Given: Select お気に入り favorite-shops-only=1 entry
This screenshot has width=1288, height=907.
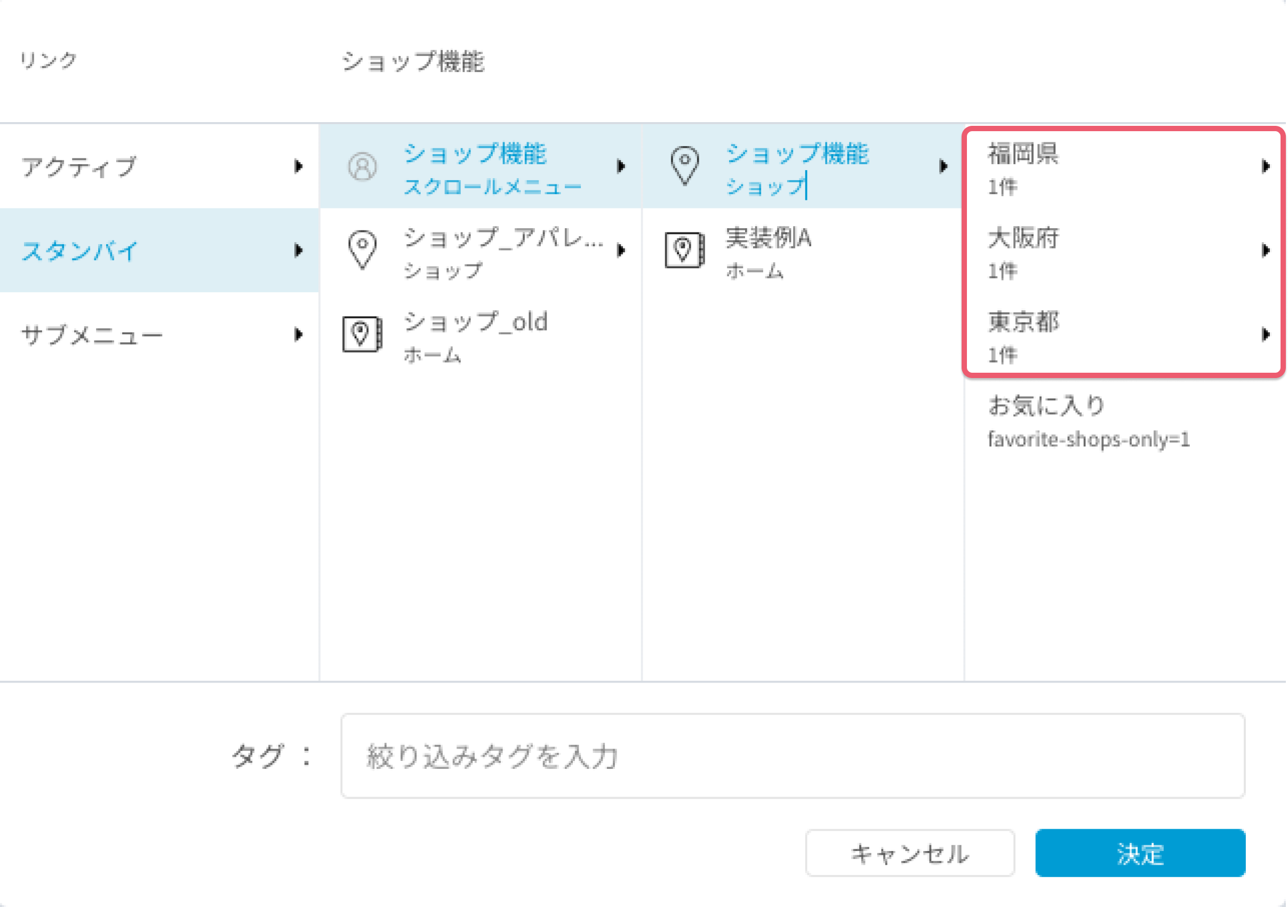Looking at the screenshot, I should click(1125, 421).
